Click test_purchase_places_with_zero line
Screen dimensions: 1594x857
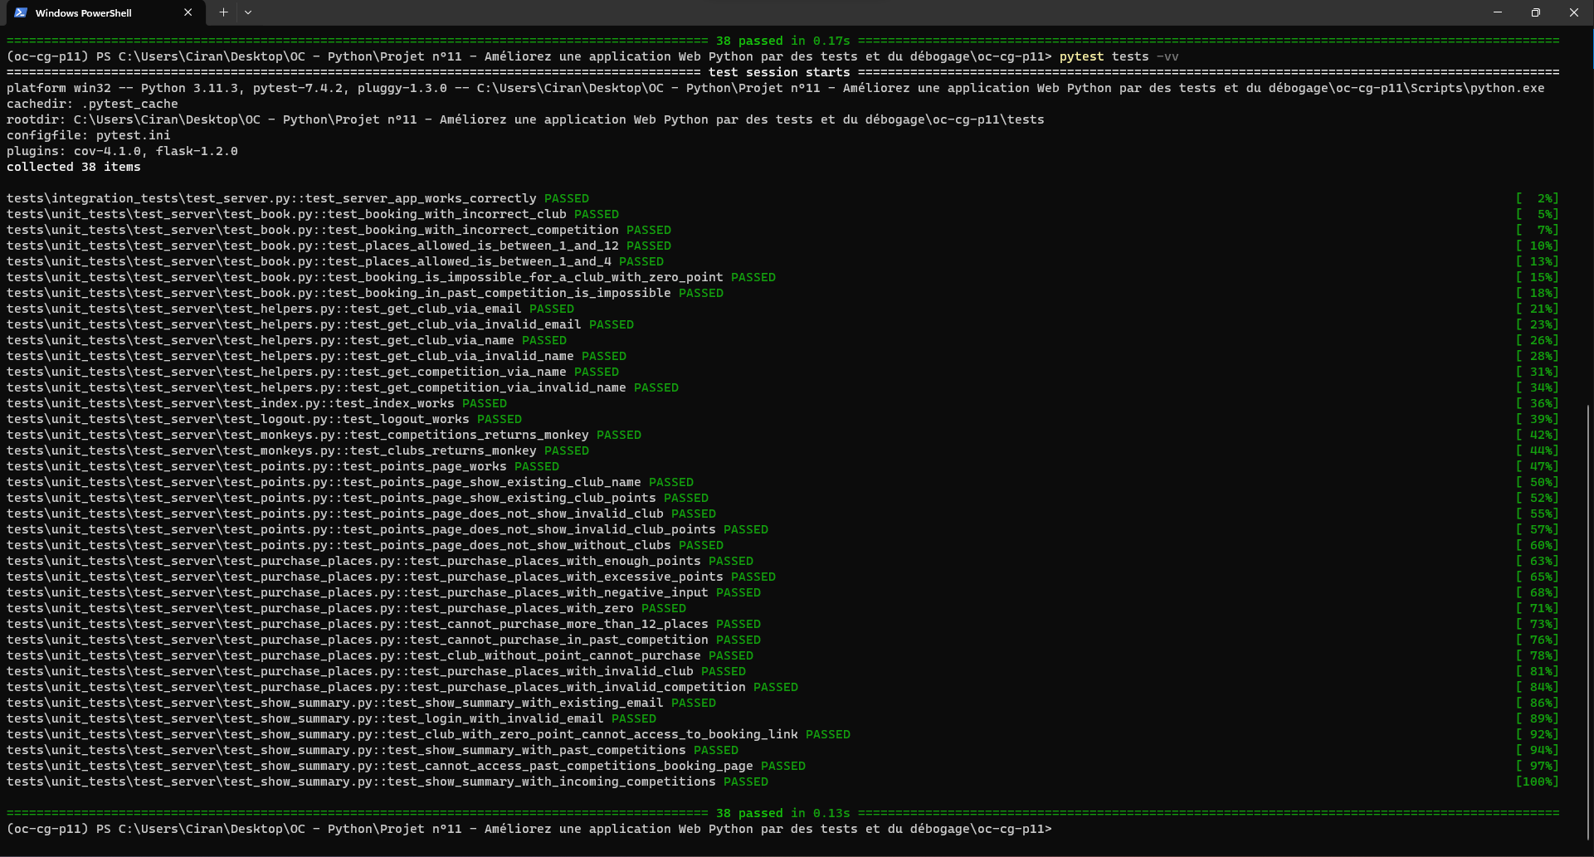(346, 608)
